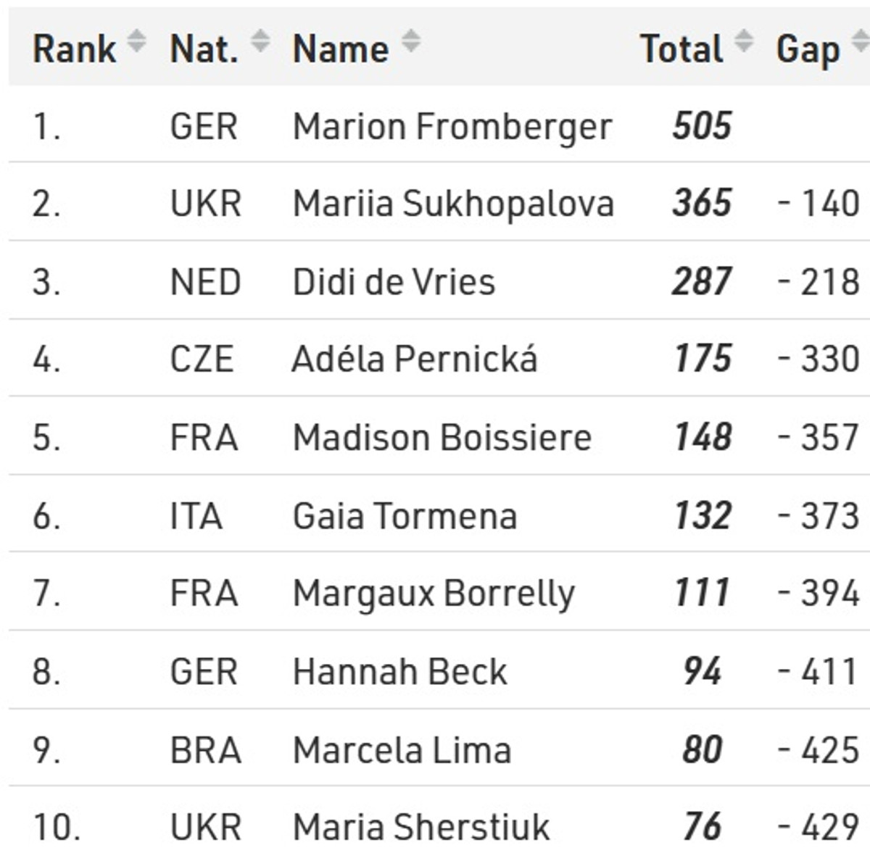Select Marcela Lima from the list

coord(402,749)
